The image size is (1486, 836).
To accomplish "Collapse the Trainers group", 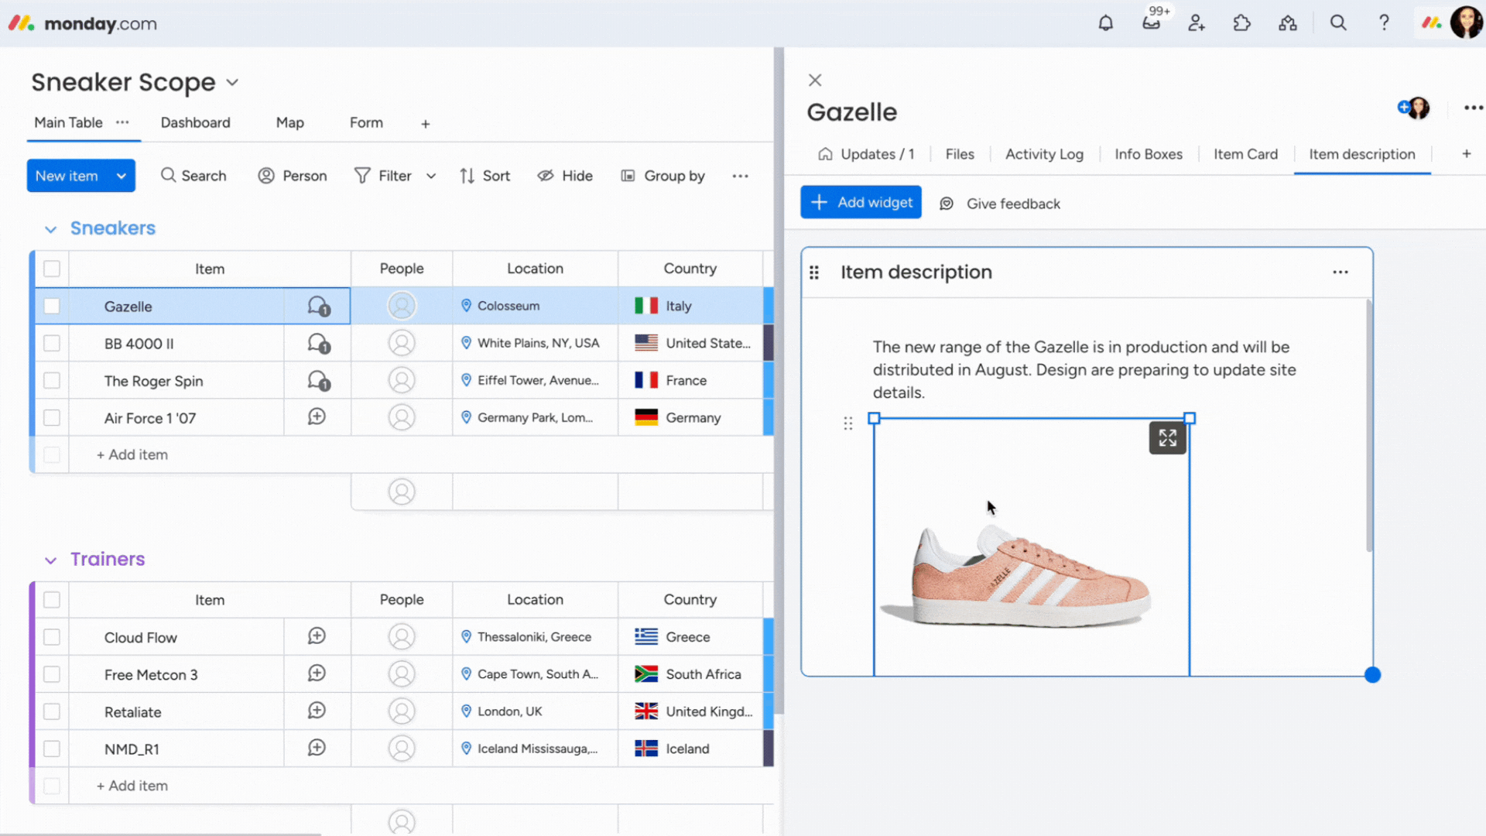I will point(50,560).
